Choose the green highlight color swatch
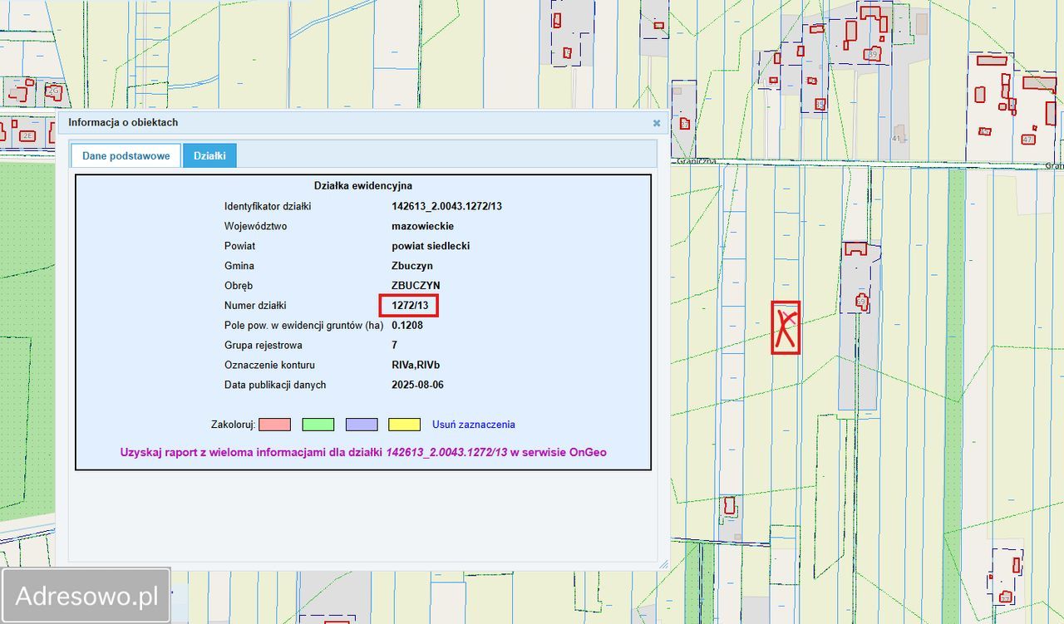This screenshot has width=1064, height=624. point(318,425)
